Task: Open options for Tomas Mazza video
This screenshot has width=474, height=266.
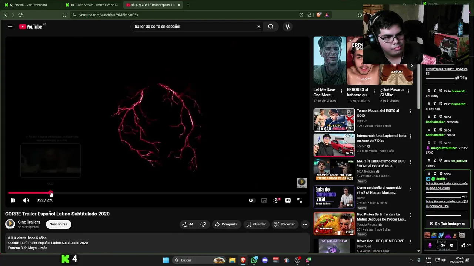Action: pos(411,111)
